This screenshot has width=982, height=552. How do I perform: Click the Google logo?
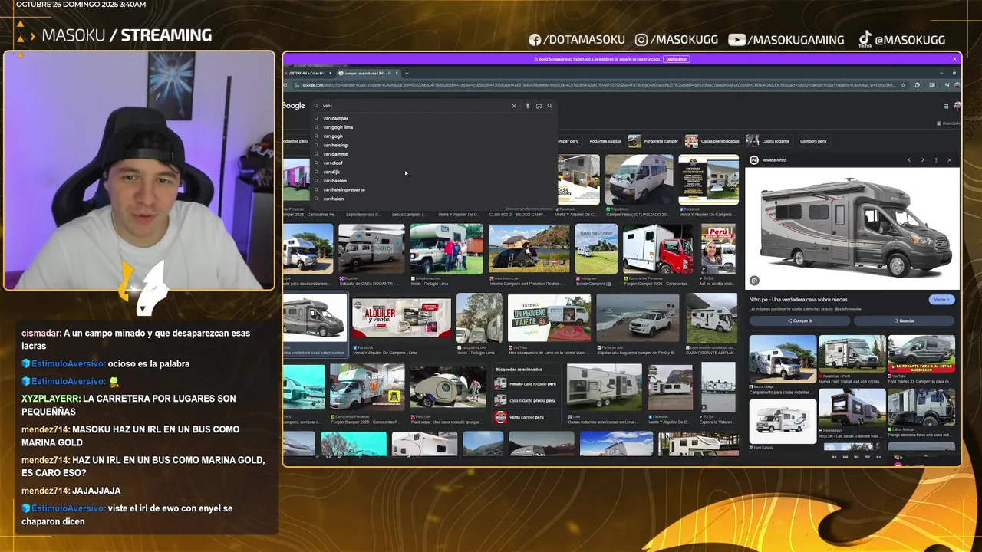pyautogui.click(x=294, y=106)
